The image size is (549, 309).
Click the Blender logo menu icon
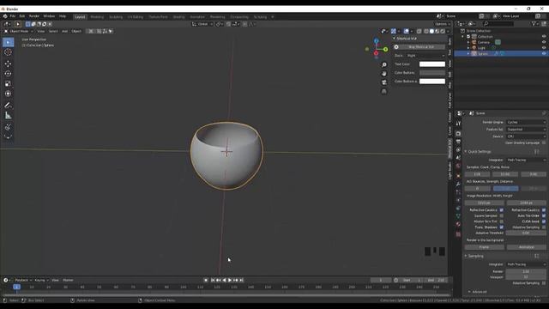5,16
